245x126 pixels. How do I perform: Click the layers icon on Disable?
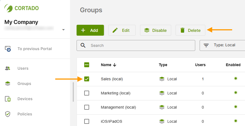[x=147, y=30]
